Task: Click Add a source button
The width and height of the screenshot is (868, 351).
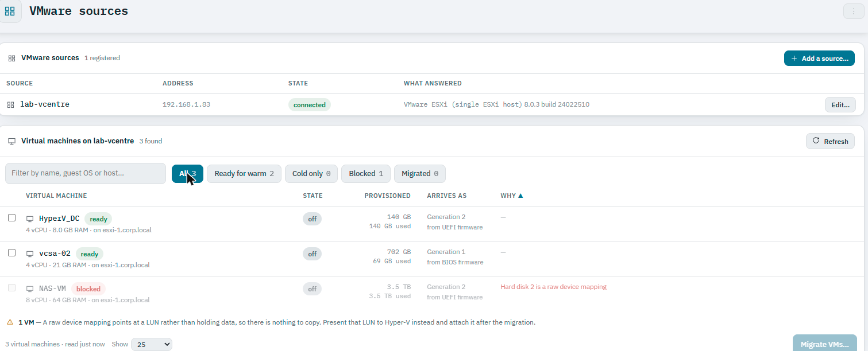Action: tap(819, 58)
